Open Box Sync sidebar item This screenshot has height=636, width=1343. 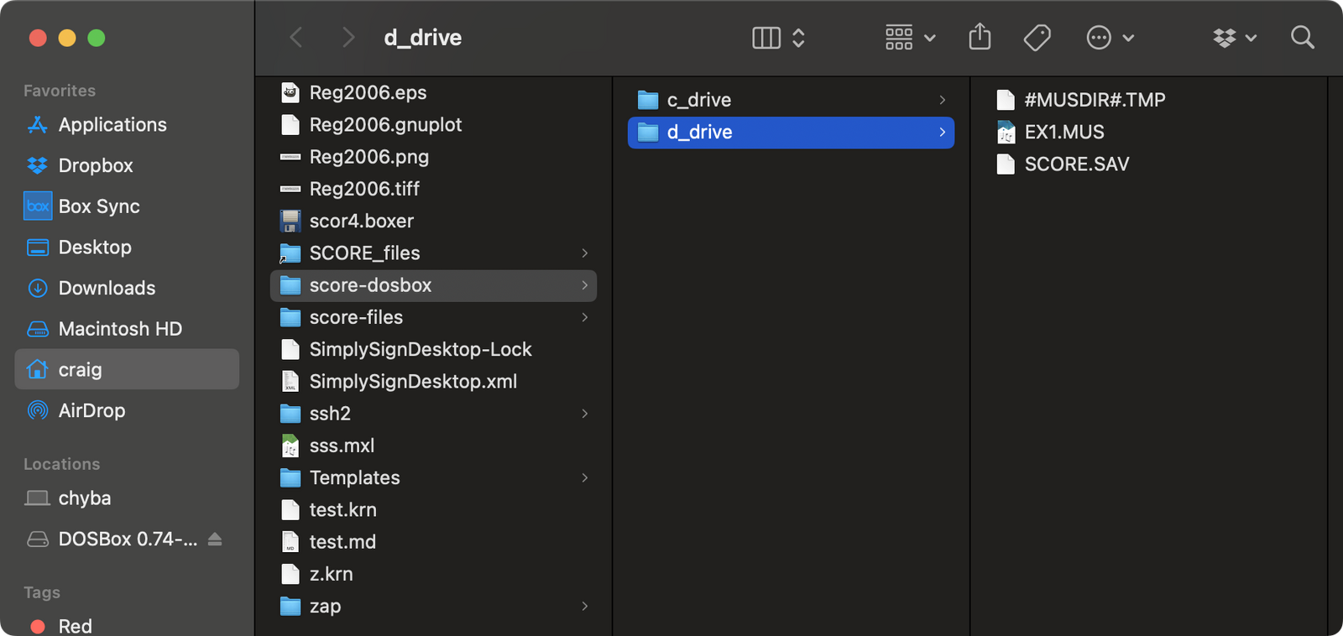(99, 206)
